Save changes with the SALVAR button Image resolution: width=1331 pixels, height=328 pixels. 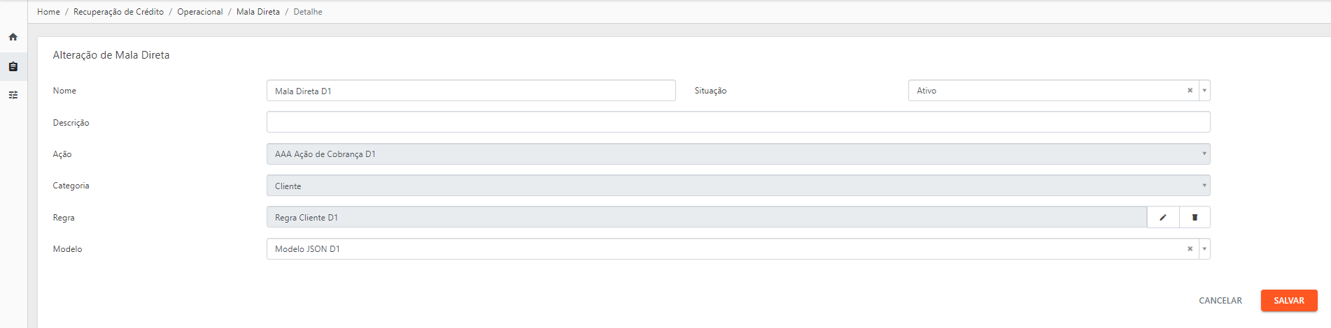[1289, 301]
